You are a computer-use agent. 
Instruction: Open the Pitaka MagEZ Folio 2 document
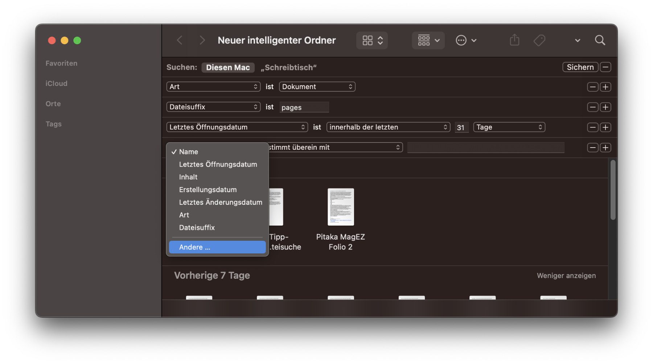340,207
